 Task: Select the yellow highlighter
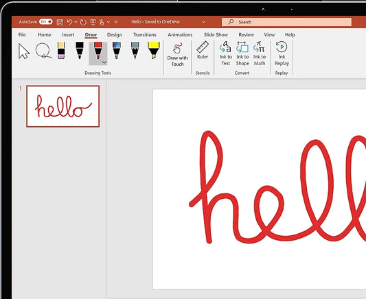154,50
